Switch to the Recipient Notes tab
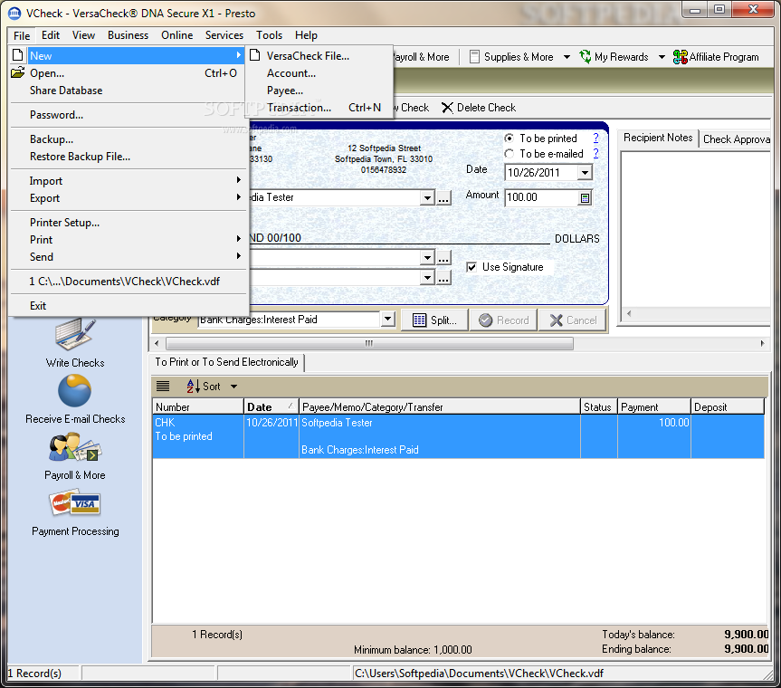The width and height of the screenshot is (781, 688). tap(658, 138)
